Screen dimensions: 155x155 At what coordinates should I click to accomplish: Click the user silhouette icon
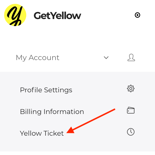pyautogui.click(x=131, y=57)
